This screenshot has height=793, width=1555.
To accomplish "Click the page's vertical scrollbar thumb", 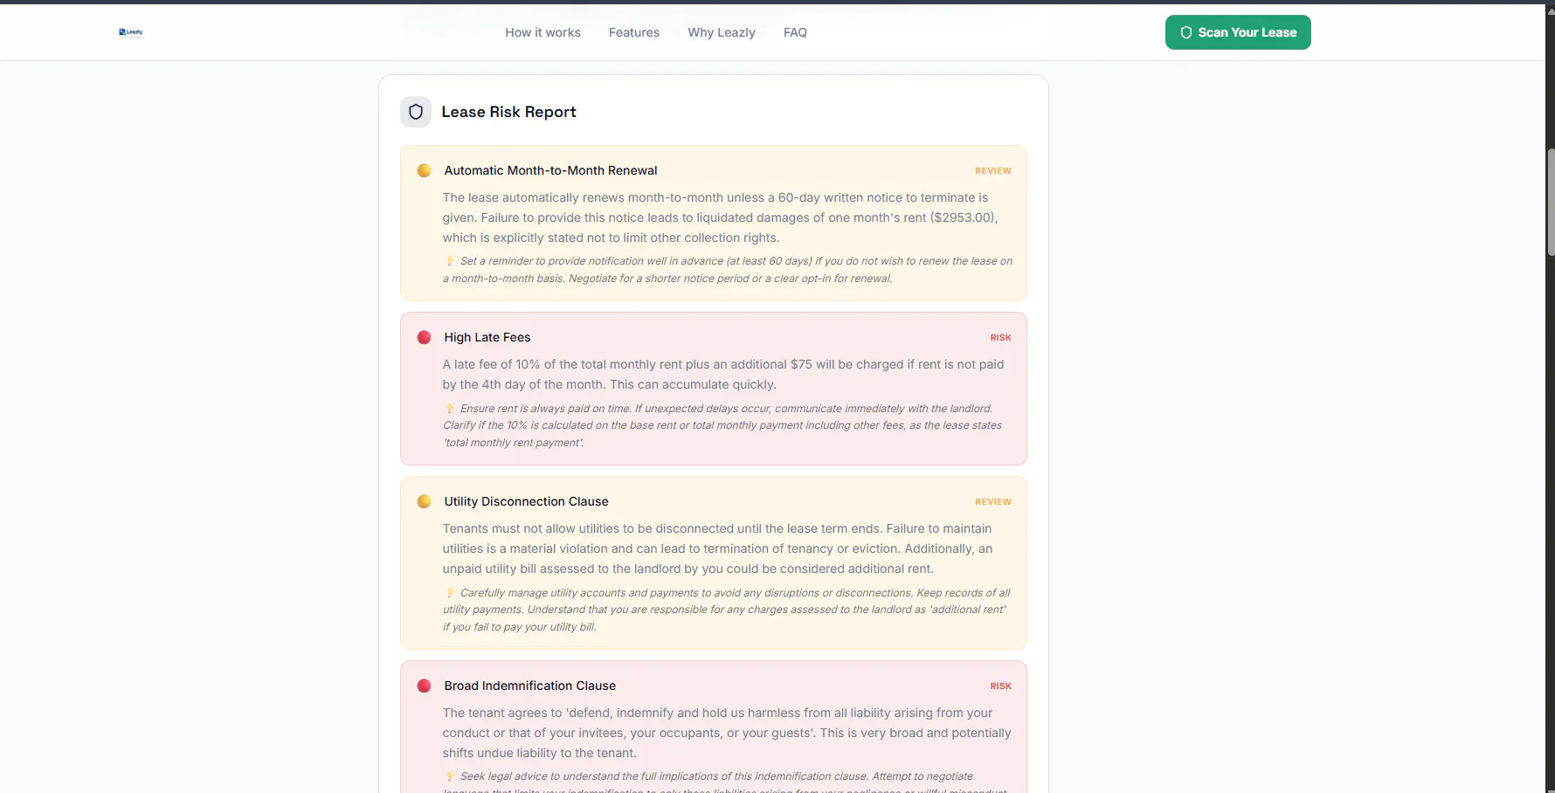I will point(1551,201).
